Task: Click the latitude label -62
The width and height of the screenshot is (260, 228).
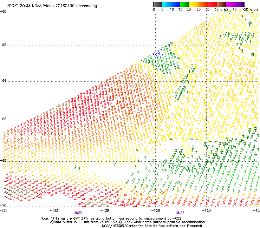Action: click(3, 45)
